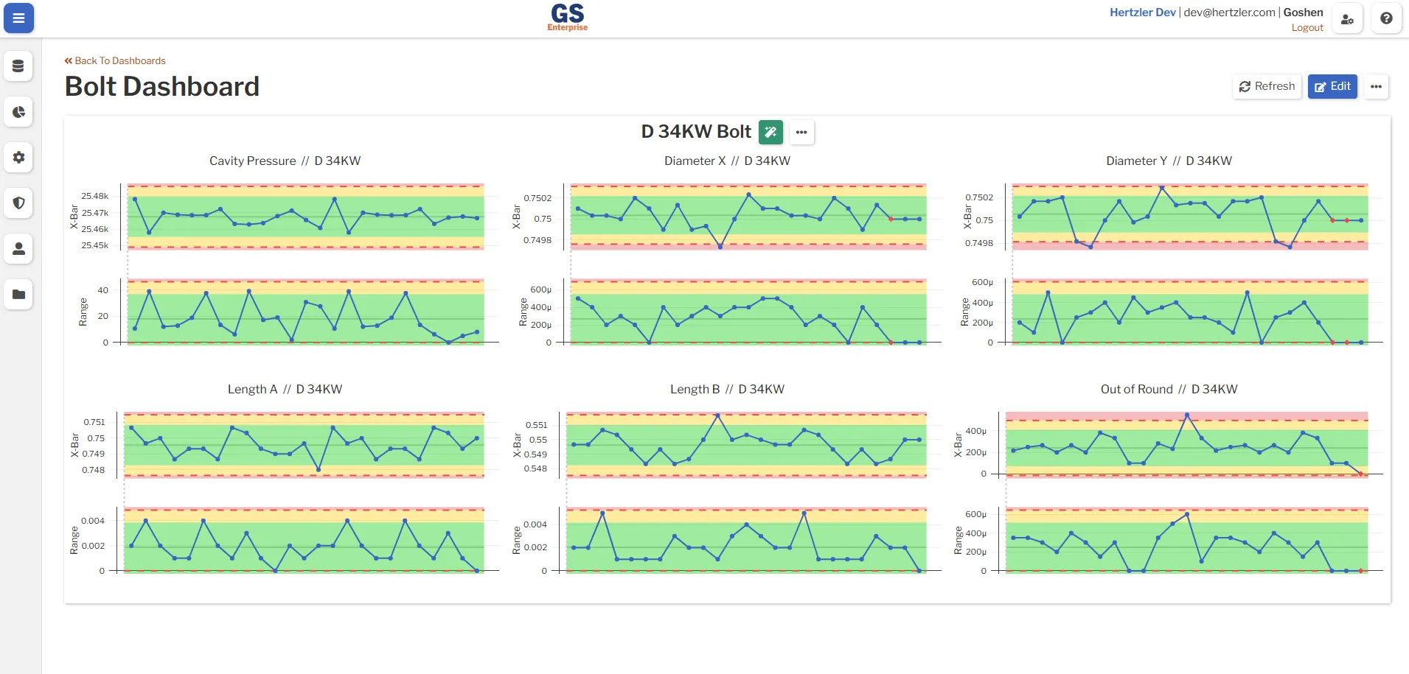Click the green magic wand icon

(770, 132)
